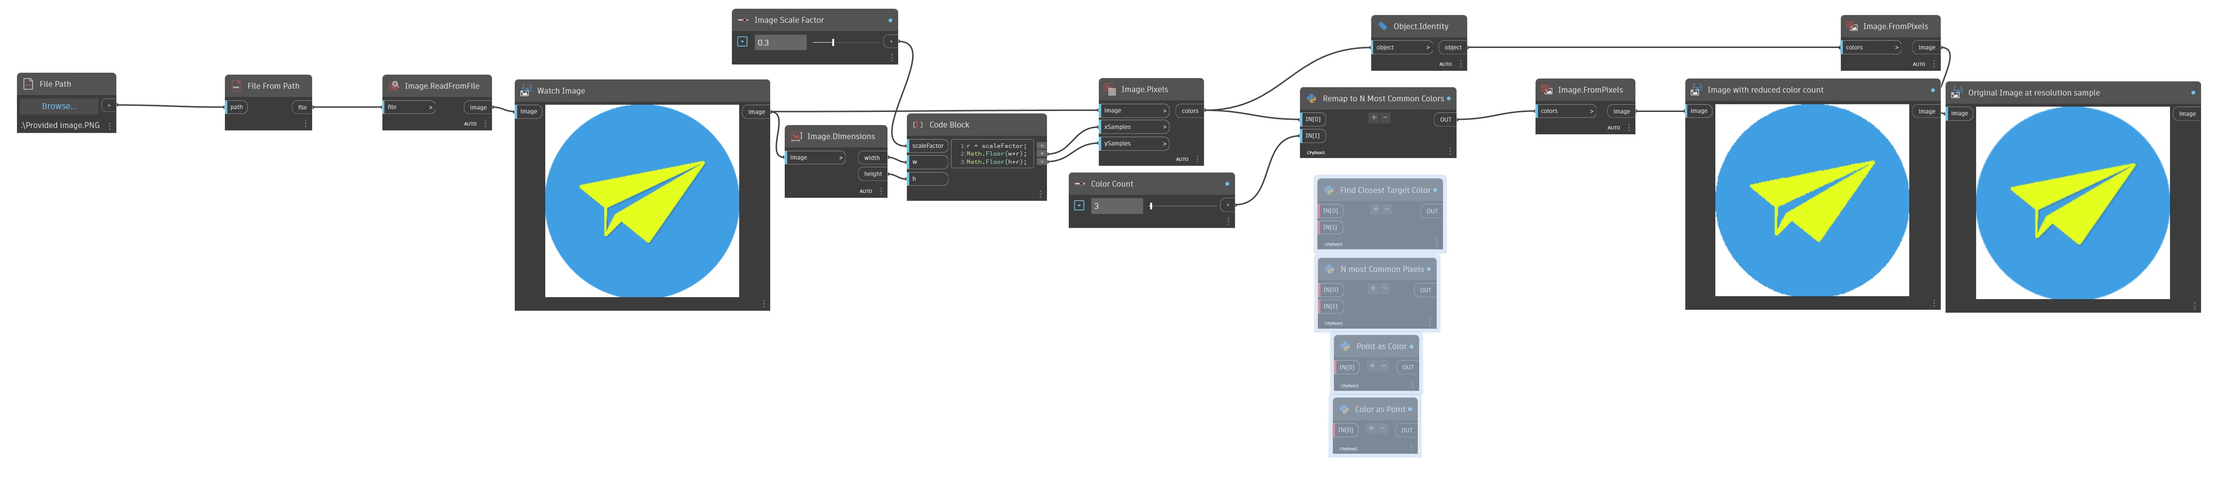
Task: Click the colors output port on Image.Pixels
Action: [1190, 110]
